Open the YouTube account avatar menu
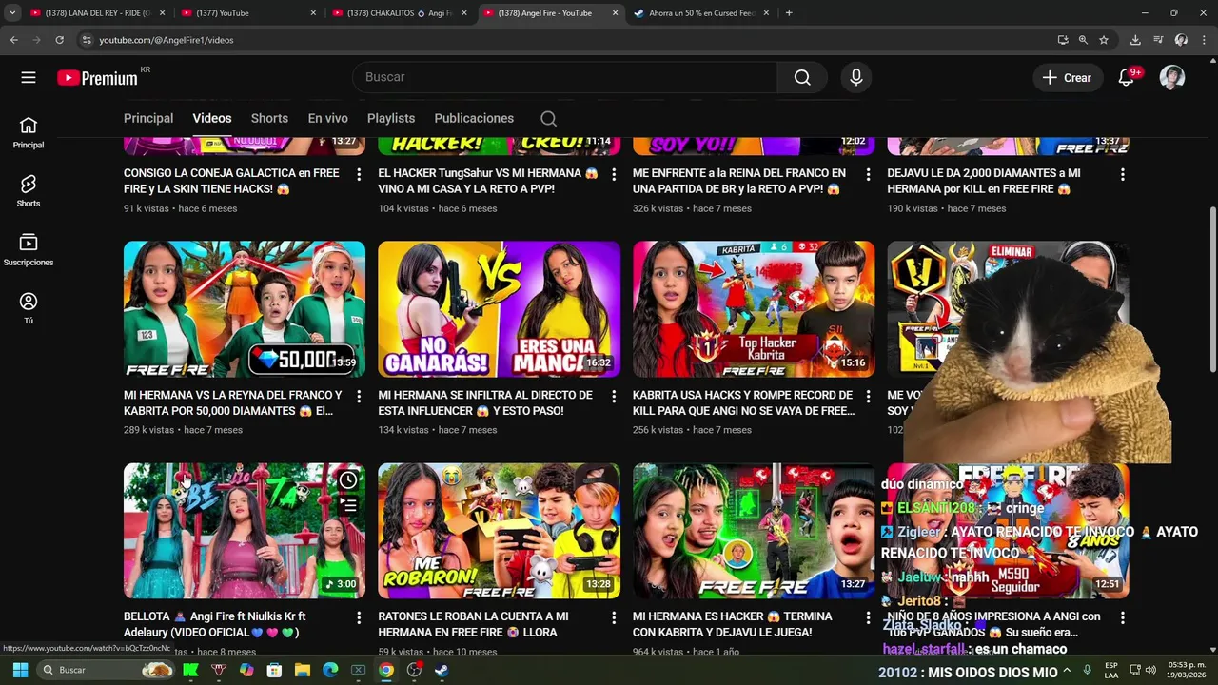Viewport: 1218px width, 685px height. [1172, 78]
